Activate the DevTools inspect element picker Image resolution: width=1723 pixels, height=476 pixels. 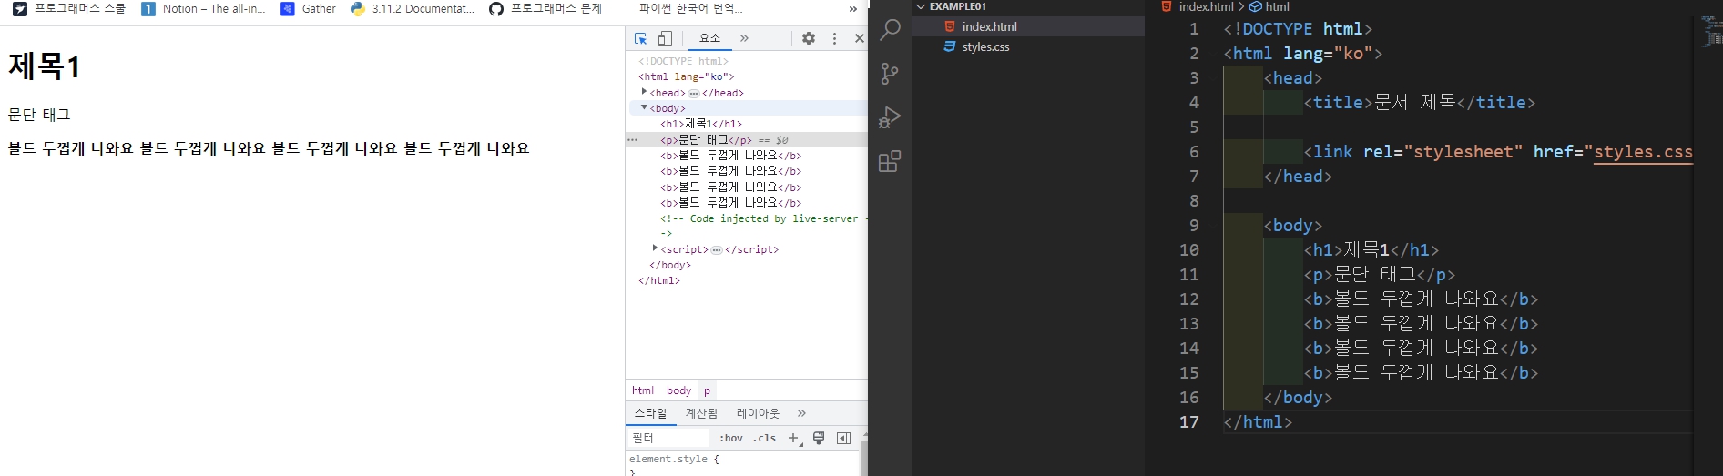pyautogui.click(x=640, y=38)
